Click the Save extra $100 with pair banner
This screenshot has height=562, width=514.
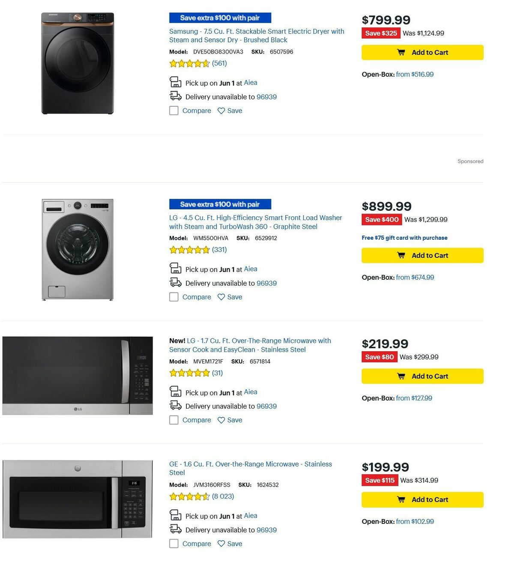pos(221,18)
